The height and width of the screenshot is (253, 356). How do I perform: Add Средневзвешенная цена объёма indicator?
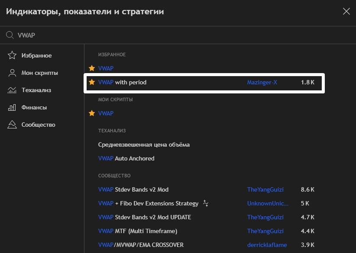[x=144, y=144]
